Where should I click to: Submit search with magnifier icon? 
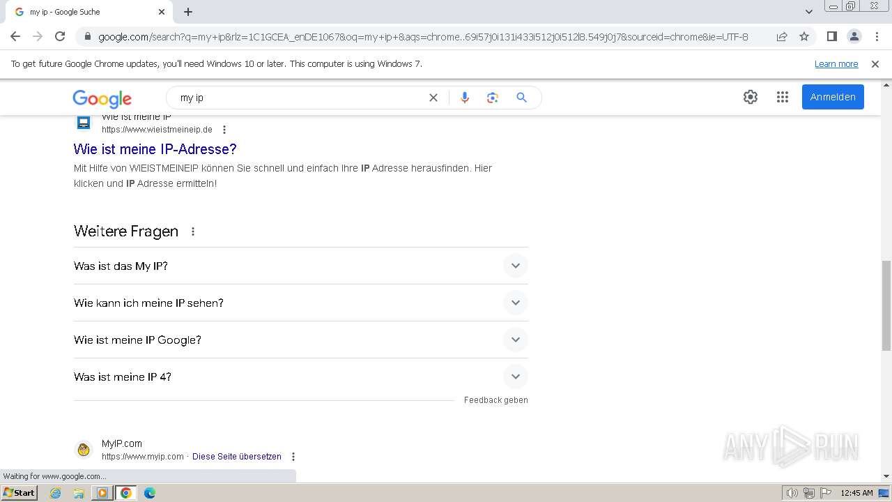(521, 98)
